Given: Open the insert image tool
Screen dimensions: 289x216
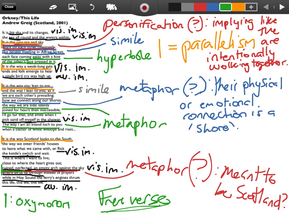Looking at the screenshot, I should pyautogui.click(x=73, y=7).
